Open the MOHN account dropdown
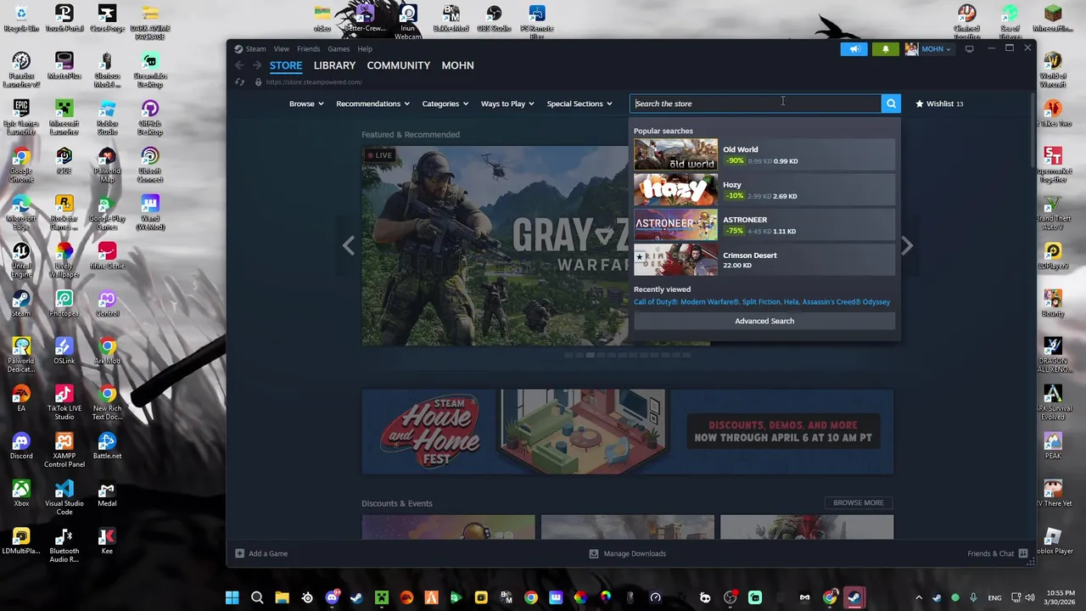The image size is (1086, 611). tap(927, 49)
